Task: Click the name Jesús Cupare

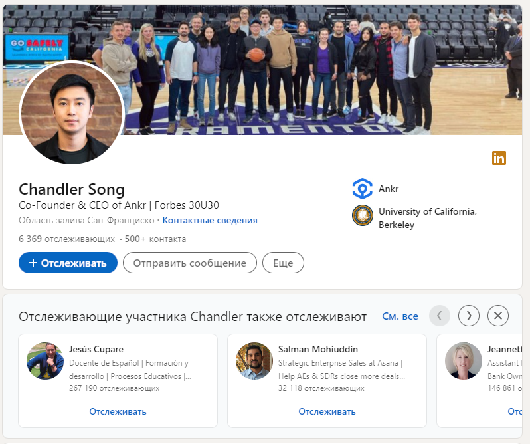Action: pos(96,349)
